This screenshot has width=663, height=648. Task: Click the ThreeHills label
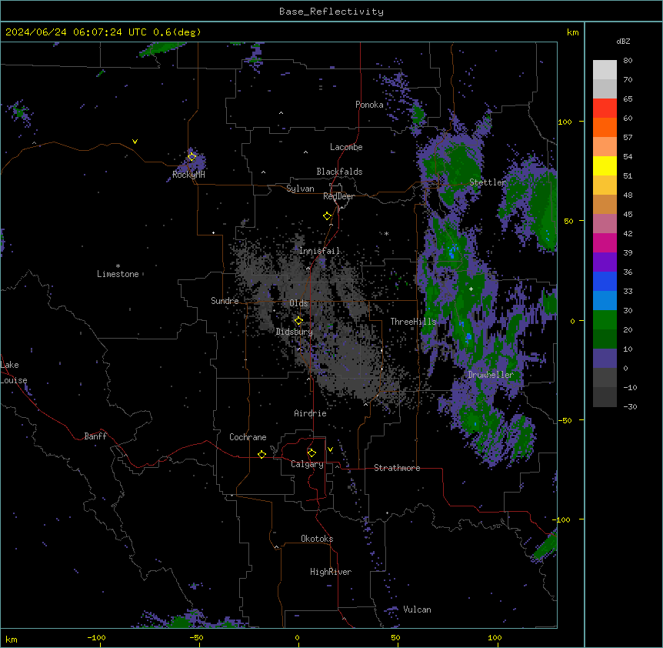(413, 322)
